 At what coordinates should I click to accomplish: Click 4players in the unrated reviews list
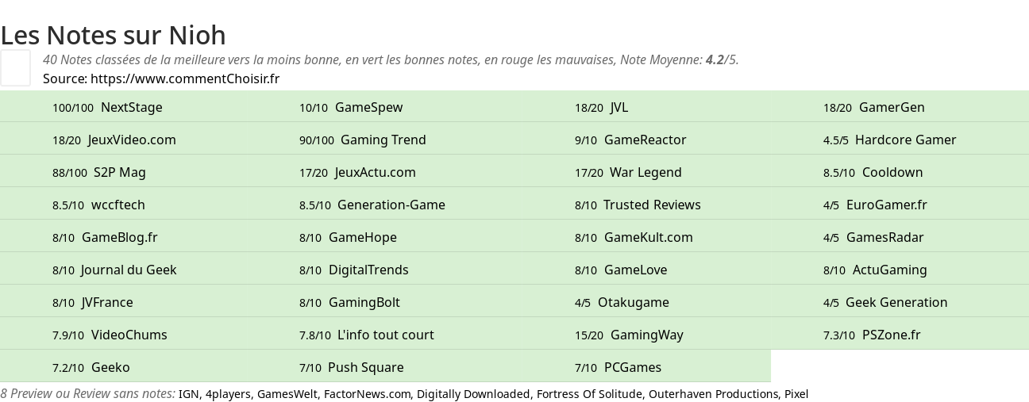point(228,394)
